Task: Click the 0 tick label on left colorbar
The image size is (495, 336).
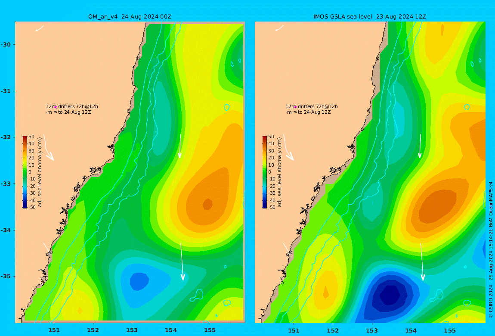Action: [x=30, y=172]
